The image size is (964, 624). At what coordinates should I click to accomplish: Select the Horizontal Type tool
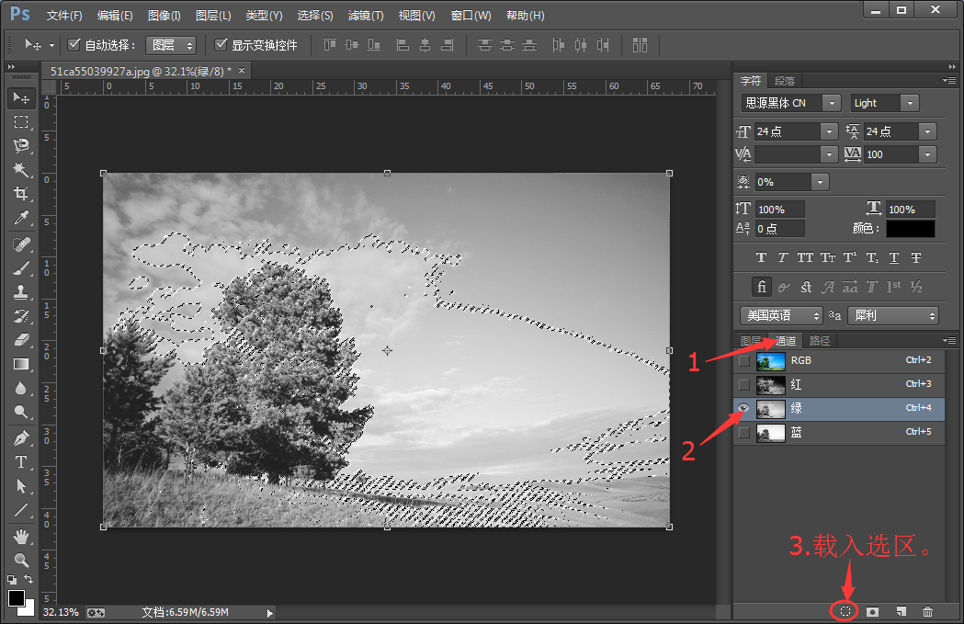click(21, 461)
